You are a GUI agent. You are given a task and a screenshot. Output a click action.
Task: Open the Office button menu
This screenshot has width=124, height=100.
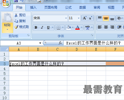[x=6, y=3]
